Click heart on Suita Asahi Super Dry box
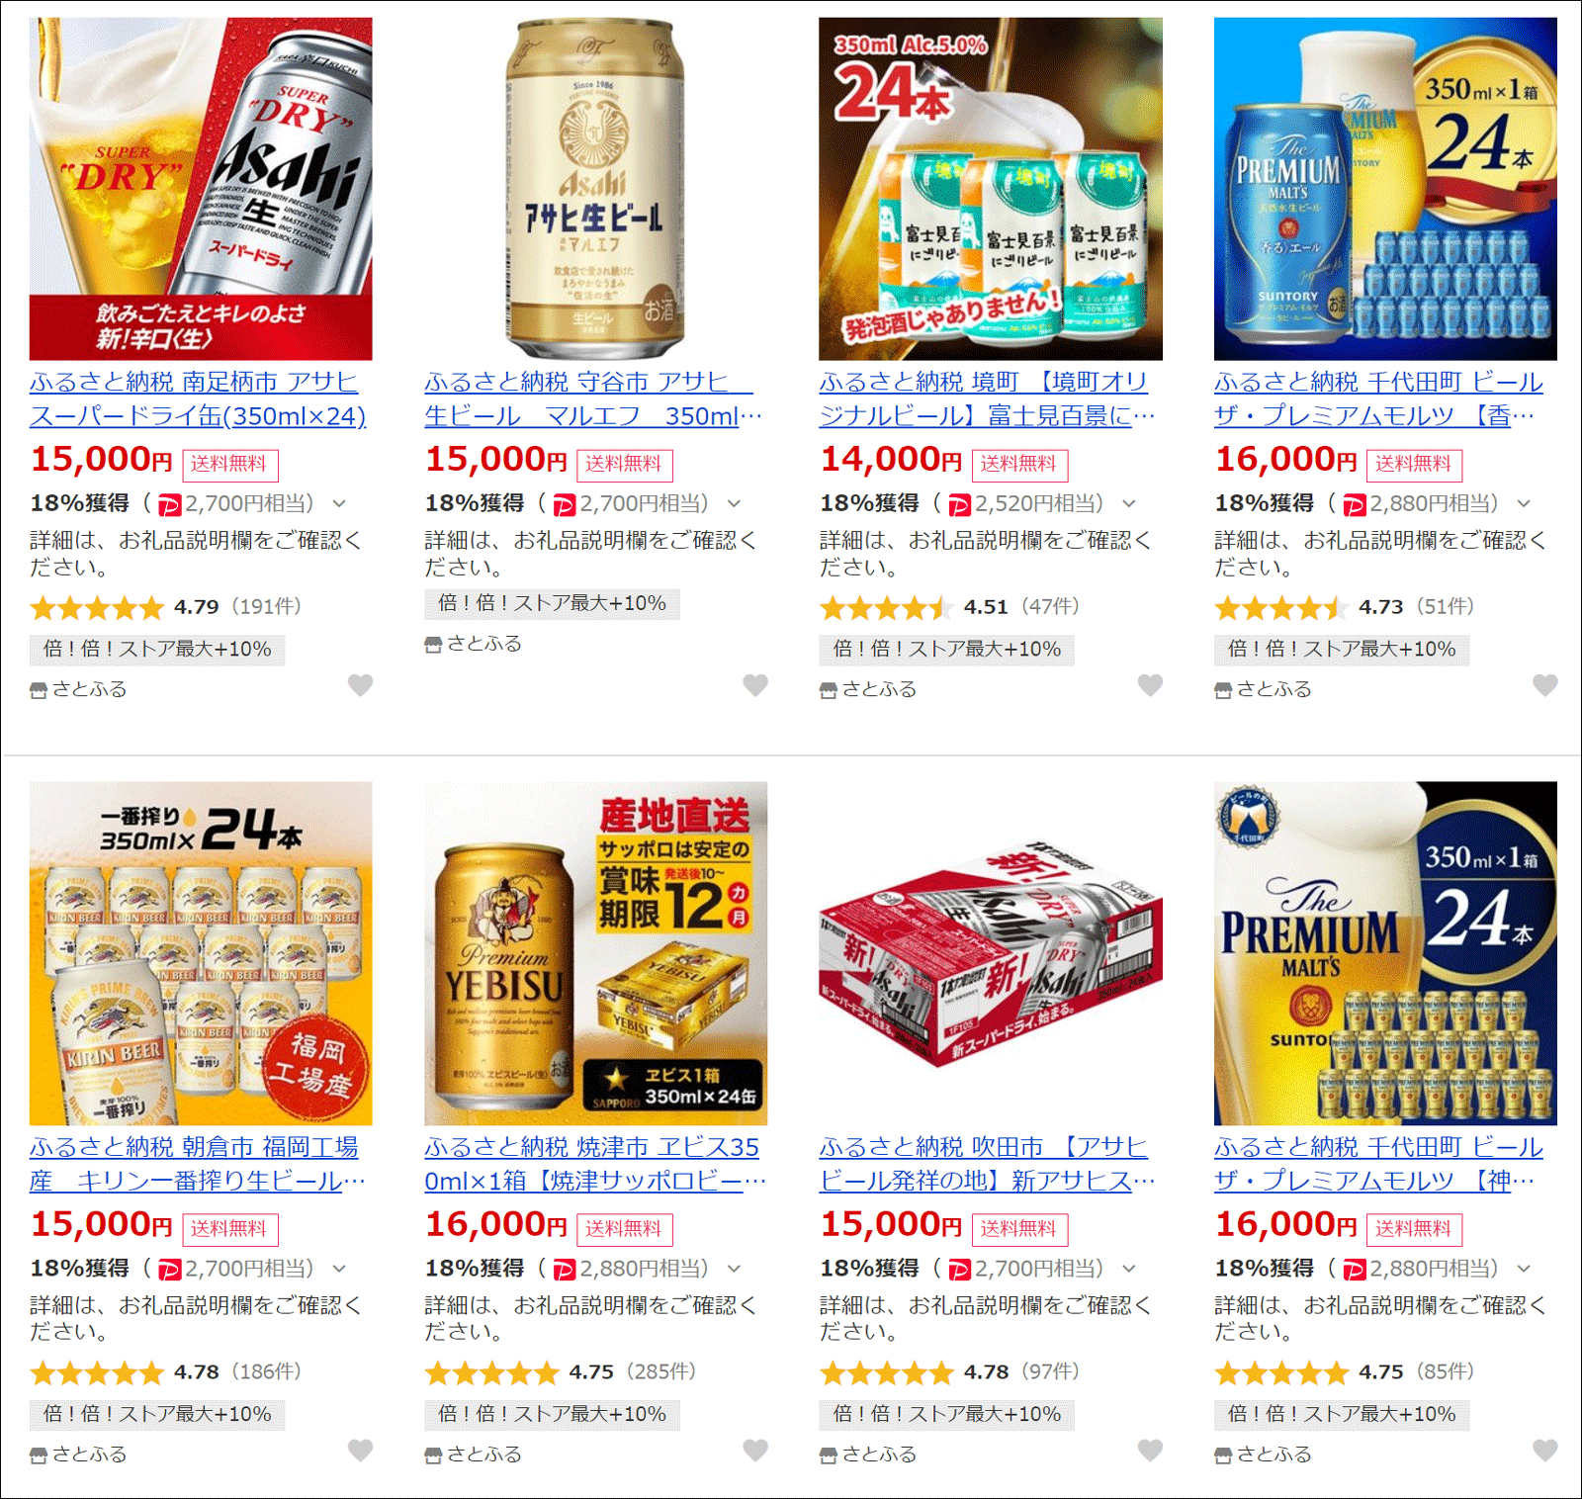This screenshot has height=1499, width=1582. [x=1150, y=1451]
